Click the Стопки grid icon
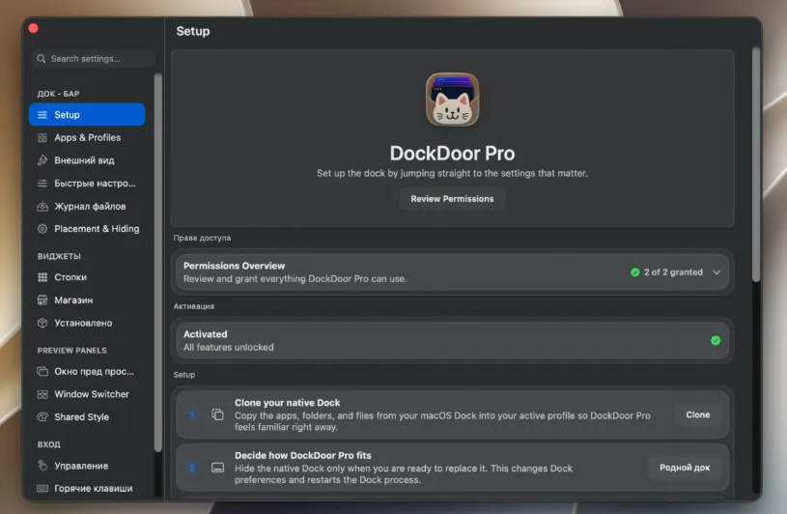 [42, 277]
